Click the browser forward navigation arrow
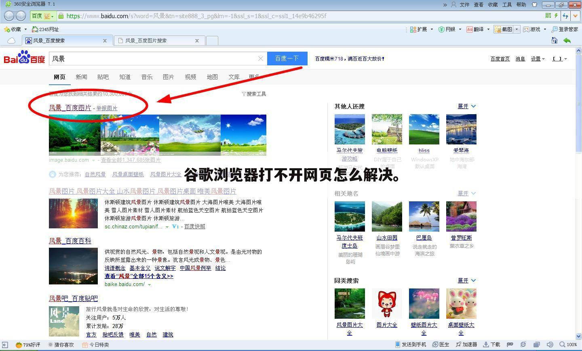 tap(21, 16)
